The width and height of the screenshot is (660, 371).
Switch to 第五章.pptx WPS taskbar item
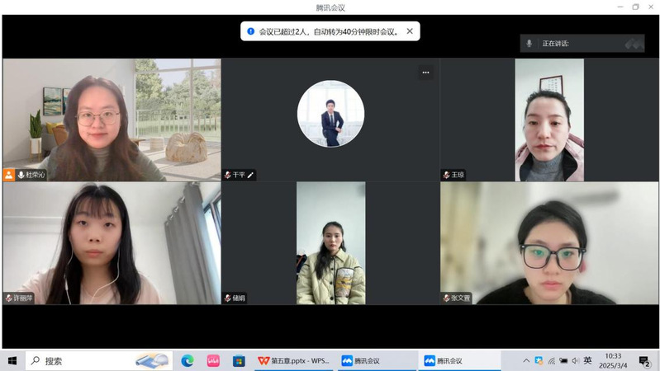point(293,360)
